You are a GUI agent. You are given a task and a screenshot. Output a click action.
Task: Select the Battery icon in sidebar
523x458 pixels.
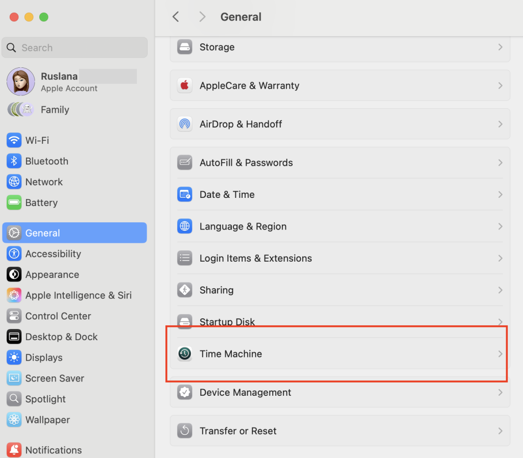[14, 202]
